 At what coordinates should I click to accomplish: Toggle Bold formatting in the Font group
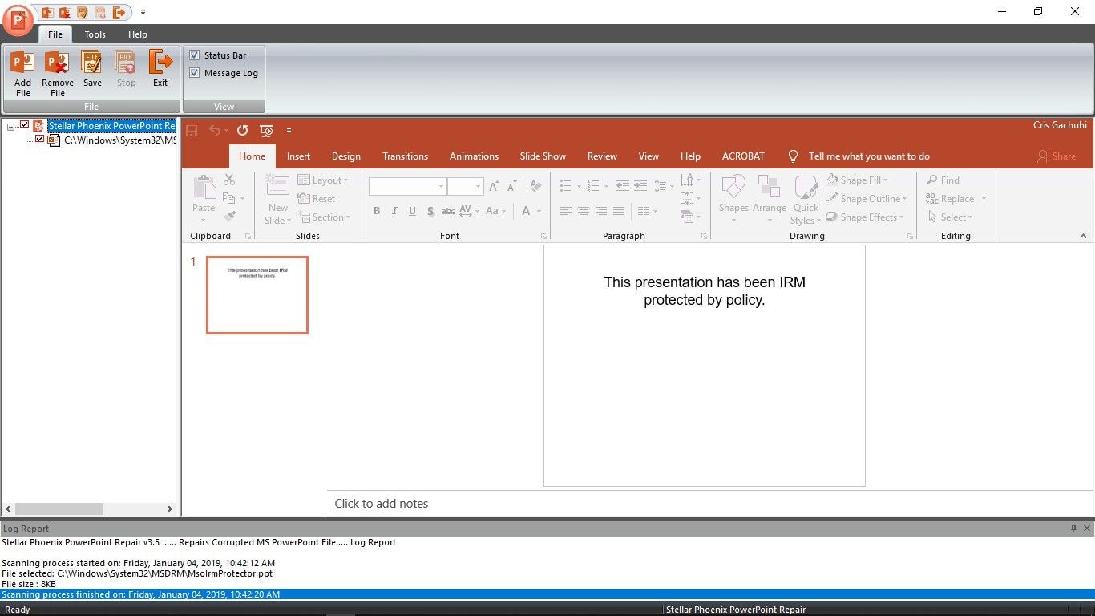[x=377, y=211]
